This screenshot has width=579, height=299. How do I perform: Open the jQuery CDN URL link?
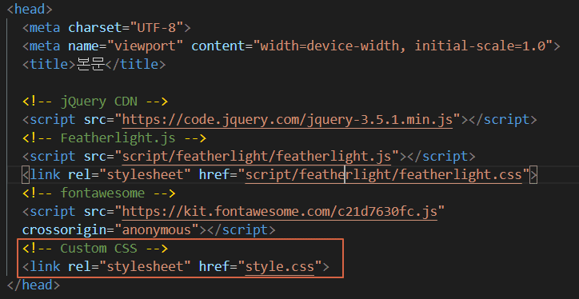(x=287, y=120)
